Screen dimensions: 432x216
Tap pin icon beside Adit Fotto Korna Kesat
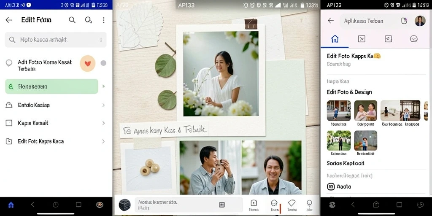tap(9, 63)
